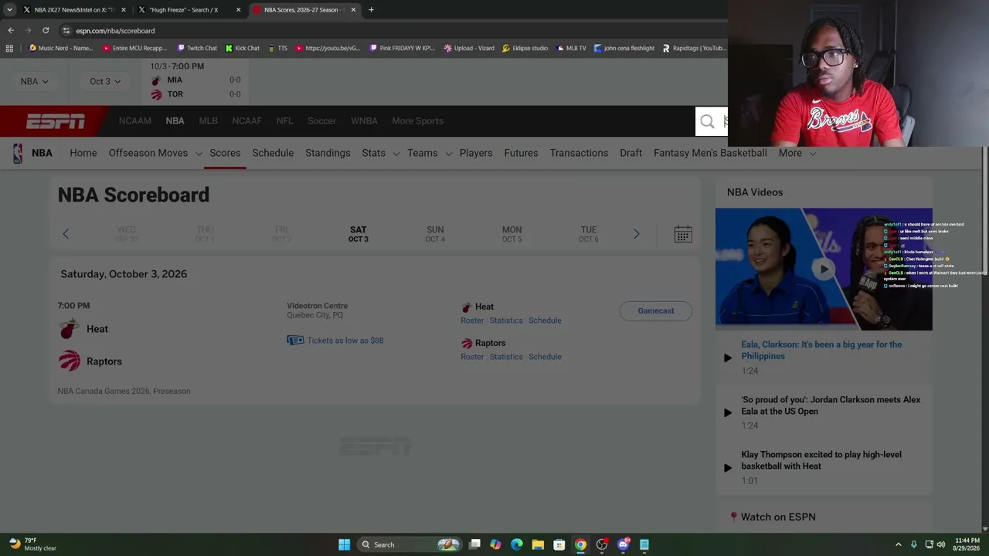Open the Kick Chat bookmark
Viewport: 989px width, 556px height.
[x=243, y=48]
